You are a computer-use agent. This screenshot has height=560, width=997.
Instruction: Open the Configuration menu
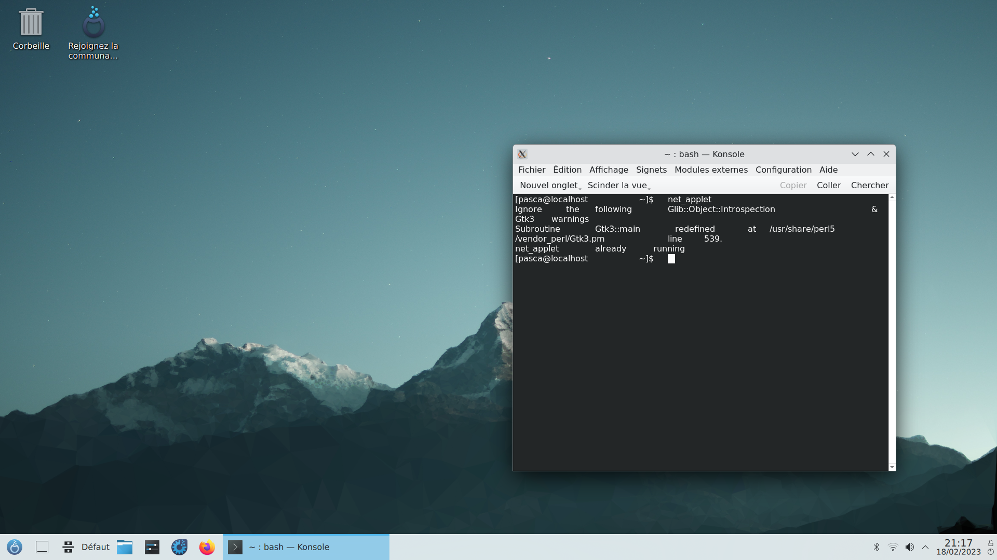[x=783, y=170]
